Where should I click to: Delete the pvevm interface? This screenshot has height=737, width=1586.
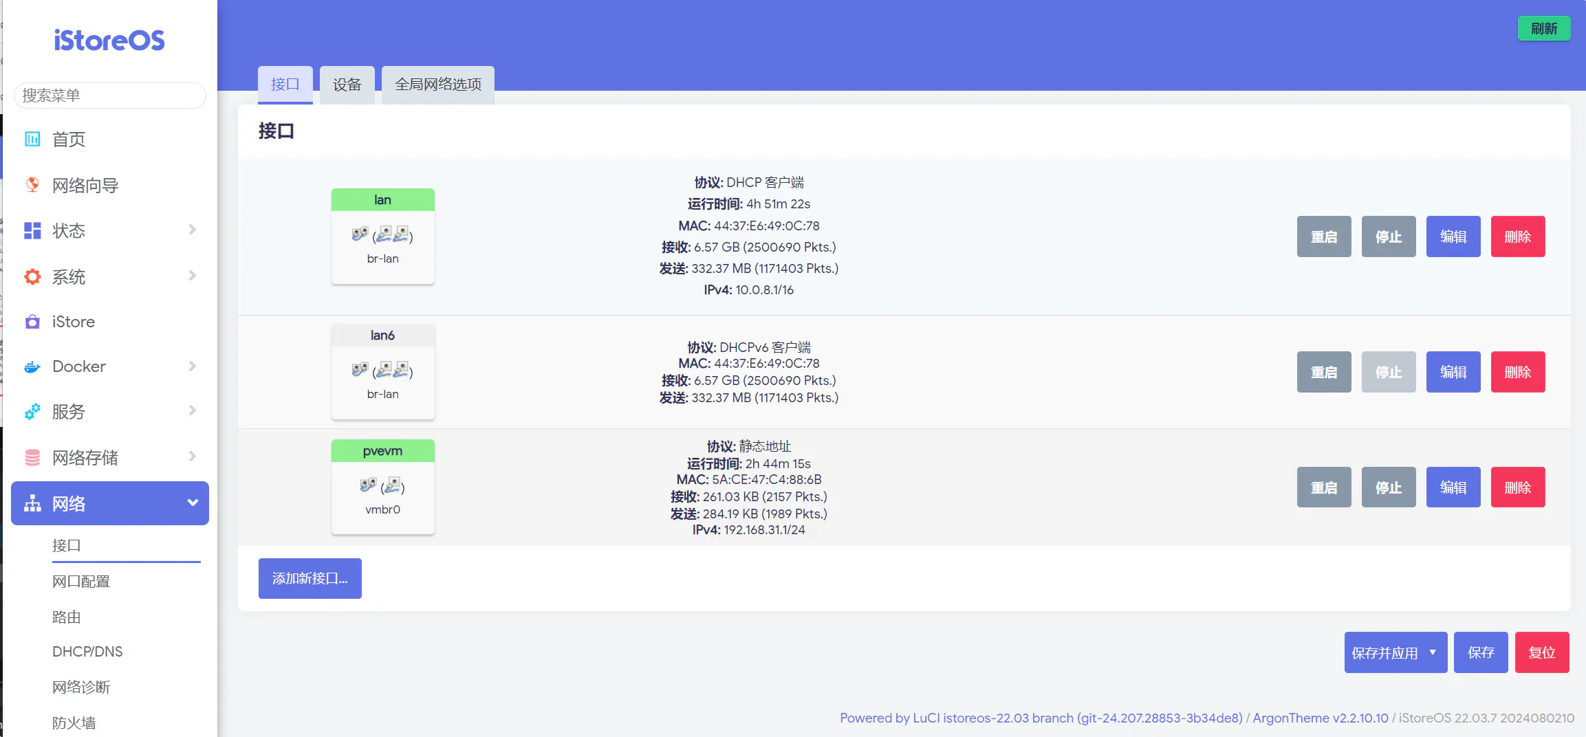click(x=1517, y=487)
